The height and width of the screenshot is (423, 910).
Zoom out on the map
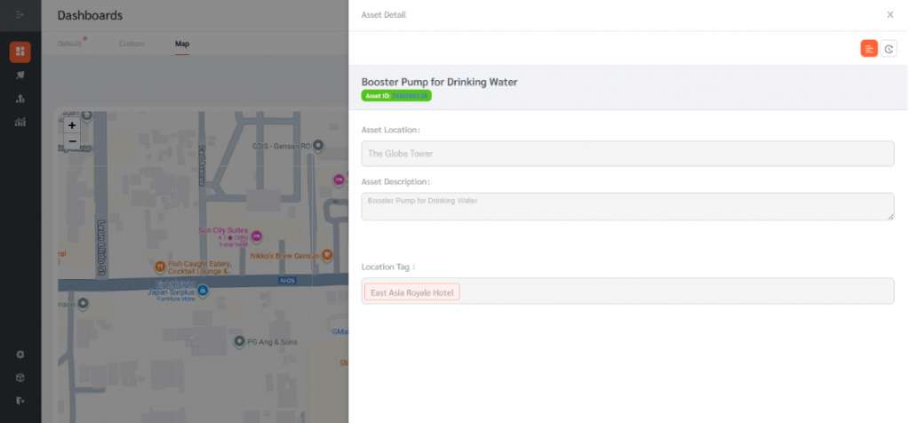pos(72,141)
